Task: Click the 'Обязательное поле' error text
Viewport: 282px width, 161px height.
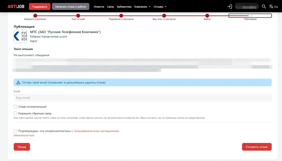Action: pyautogui.click(x=24, y=135)
